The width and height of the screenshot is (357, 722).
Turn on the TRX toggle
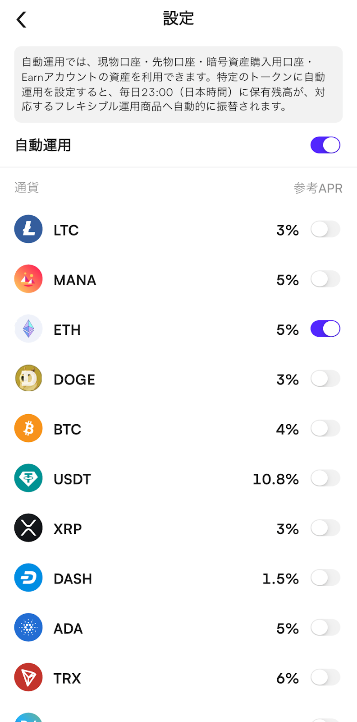[x=325, y=677]
